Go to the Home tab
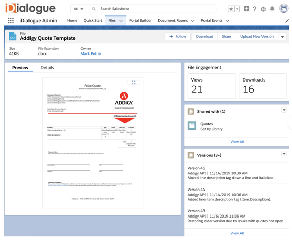 [72, 21]
